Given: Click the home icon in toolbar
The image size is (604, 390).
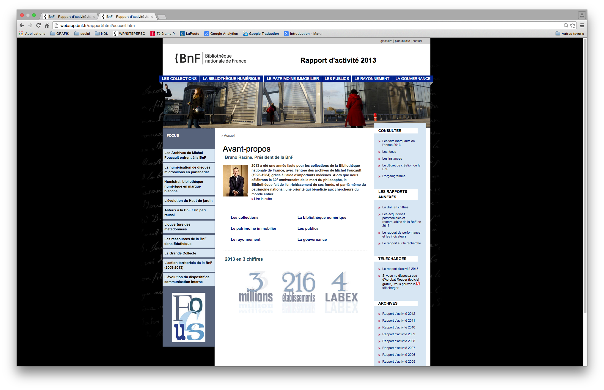Looking at the screenshot, I should pyautogui.click(x=47, y=26).
